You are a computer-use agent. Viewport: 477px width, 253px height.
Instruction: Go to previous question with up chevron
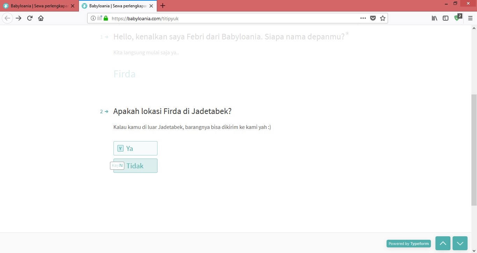coord(443,243)
